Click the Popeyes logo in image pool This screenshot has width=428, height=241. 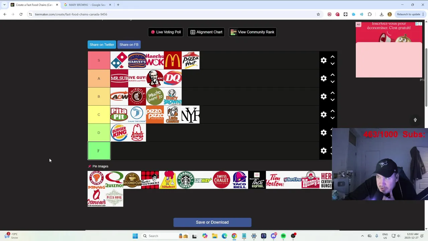point(96,180)
